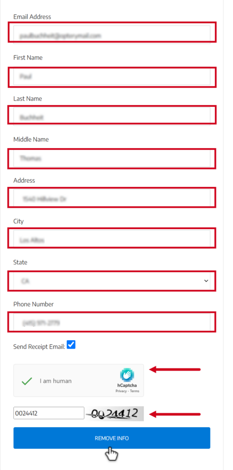Click into the Phone Number field
This screenshot has height=470, width=233.
pos(112,323)
